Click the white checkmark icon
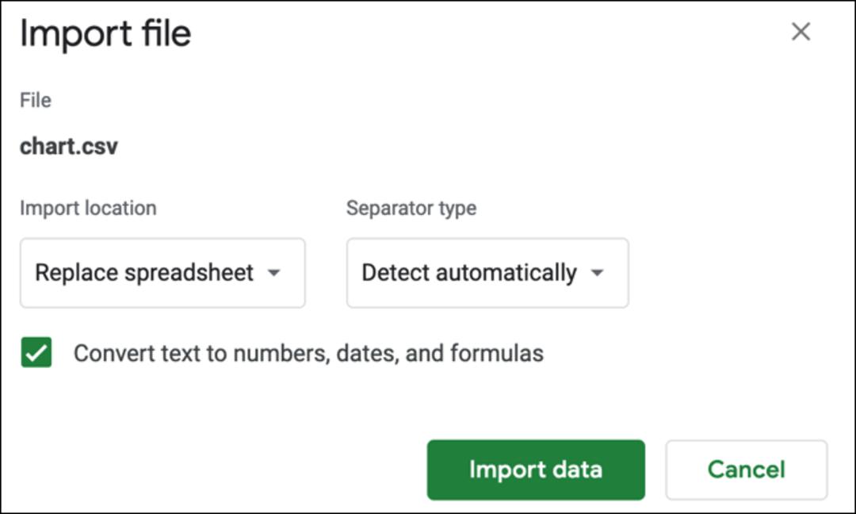856x514 pixels. [x=36, y=353]
